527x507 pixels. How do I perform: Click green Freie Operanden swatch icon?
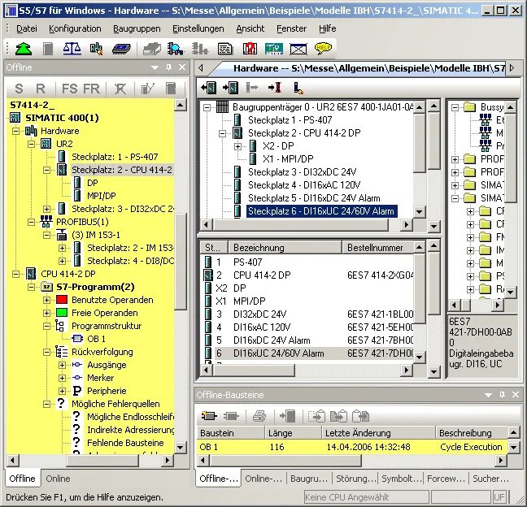[x=62, y=313]
